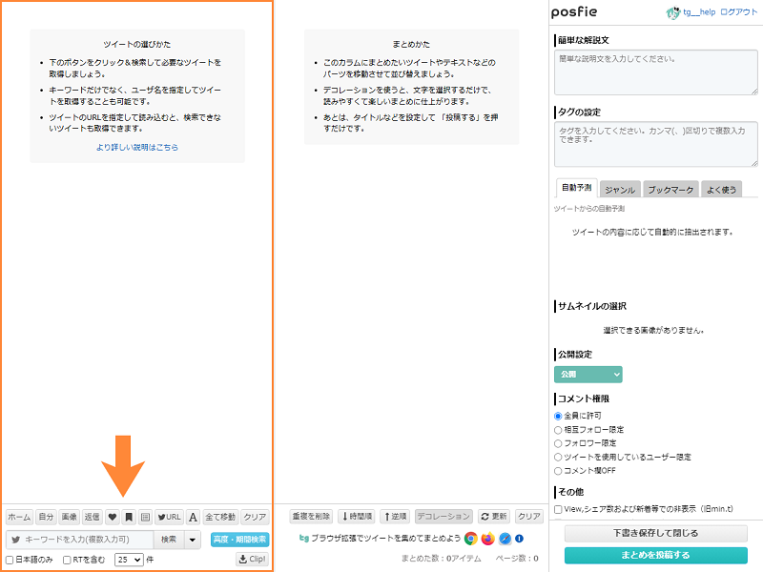This screenshot has width=763, height=572.
Task: Open the より詳しい説明はこちら link
Action: tap(137, 148)
